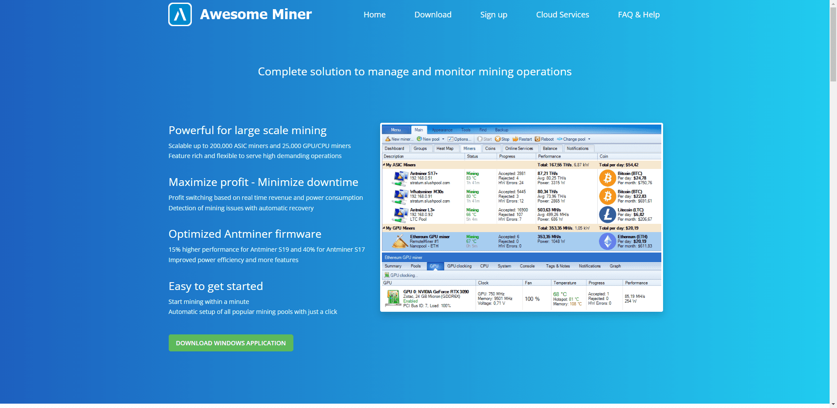The width and height of the screenshot is (837, 408).
Task: Visit the Cloud Services page
Action: (x=562, y=15)
